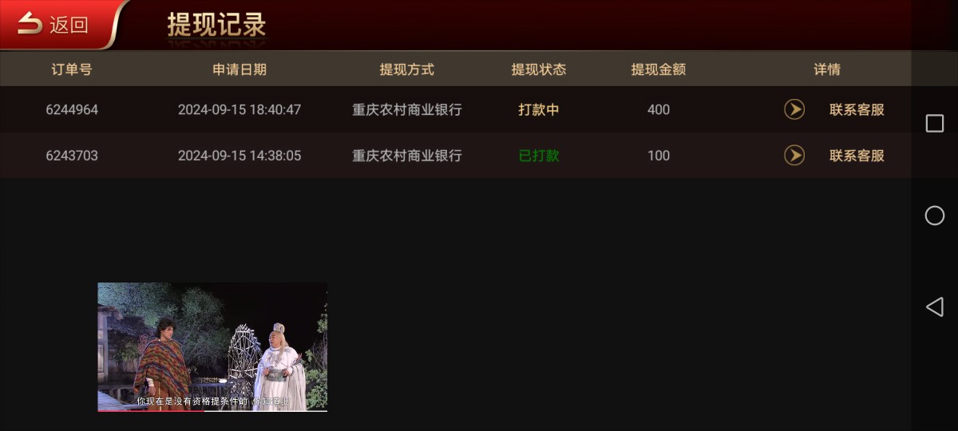Select order number 6243703
The width and height of the screenshot is (958, 431).
tap(72, 156)
